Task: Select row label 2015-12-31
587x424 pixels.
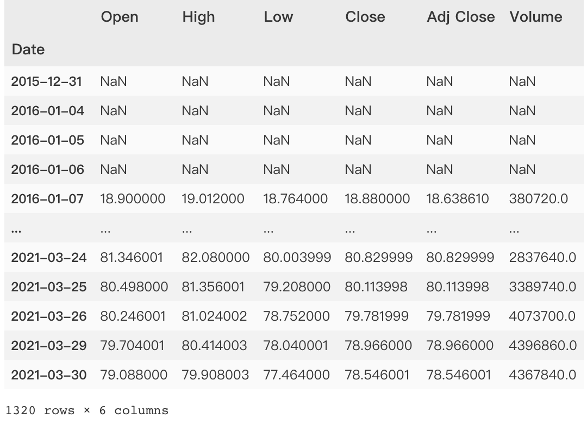Action: 46,82
